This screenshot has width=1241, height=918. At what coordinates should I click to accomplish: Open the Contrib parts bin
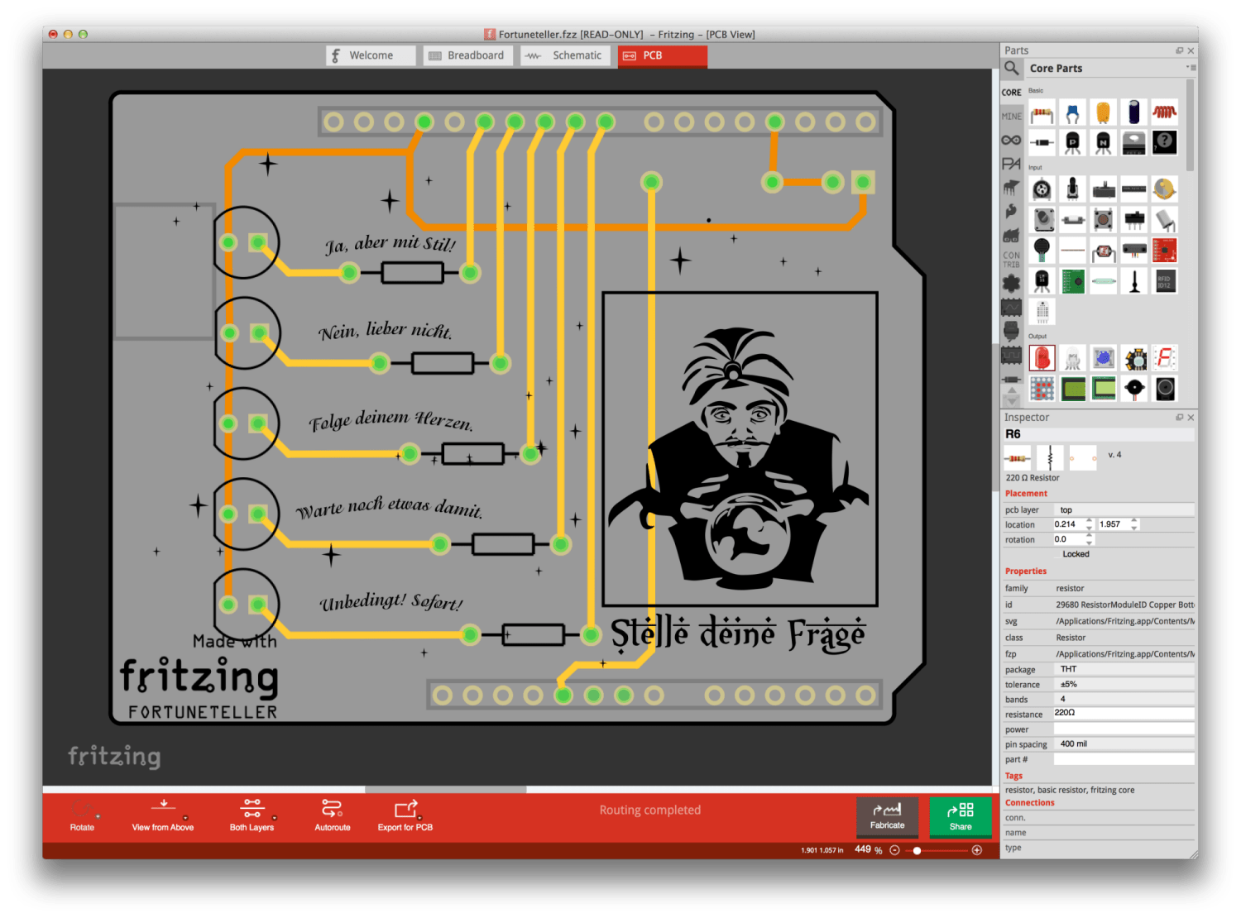1011,260
